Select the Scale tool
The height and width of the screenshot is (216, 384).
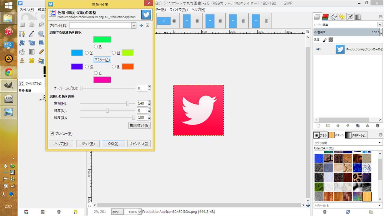[31, 43]
